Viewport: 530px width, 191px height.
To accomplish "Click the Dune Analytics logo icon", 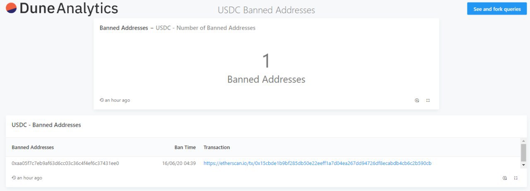I will pos(11,8).
